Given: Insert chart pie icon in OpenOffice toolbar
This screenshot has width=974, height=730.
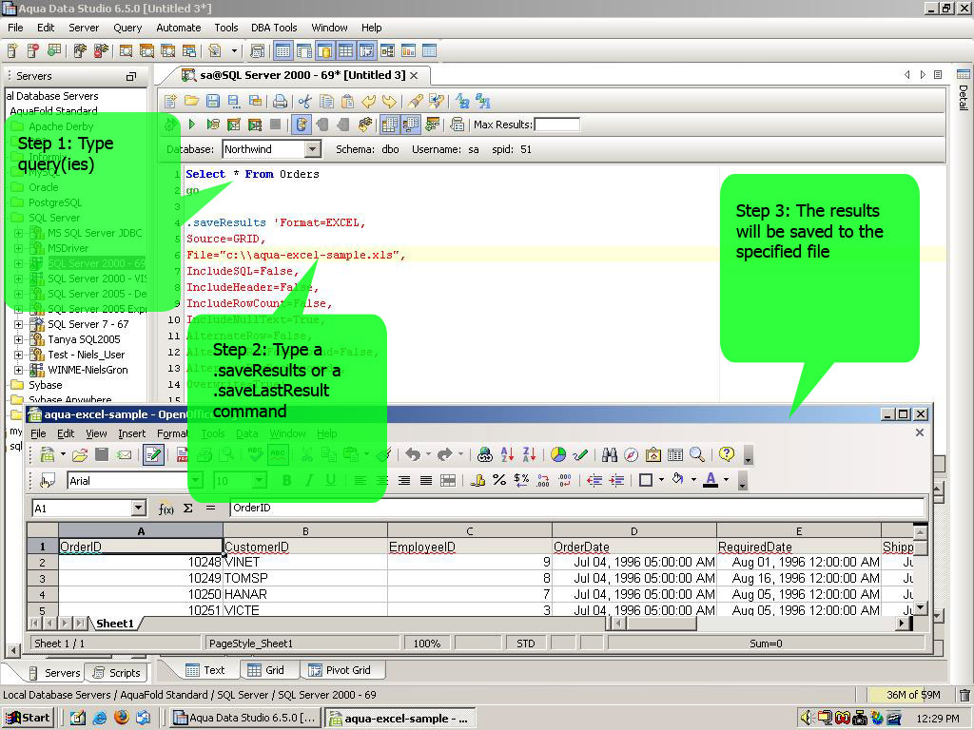Looking at the screenshot, I should click(558, 455).
